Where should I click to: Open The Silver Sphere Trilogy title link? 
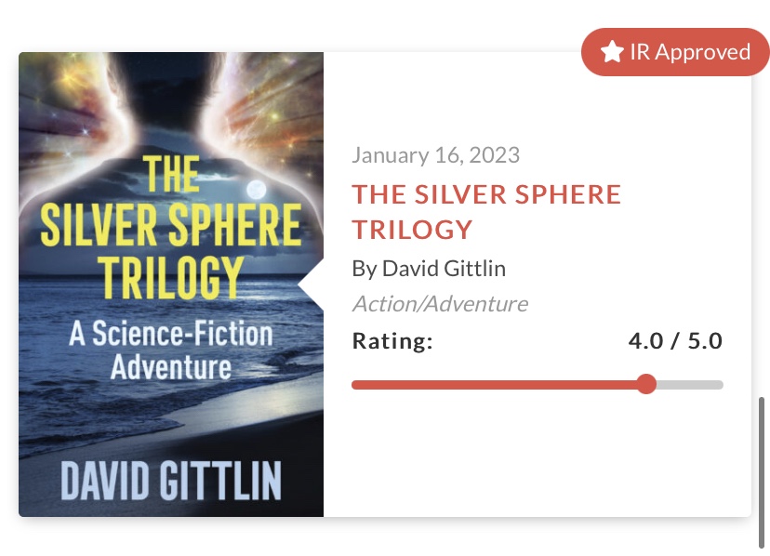485,211
